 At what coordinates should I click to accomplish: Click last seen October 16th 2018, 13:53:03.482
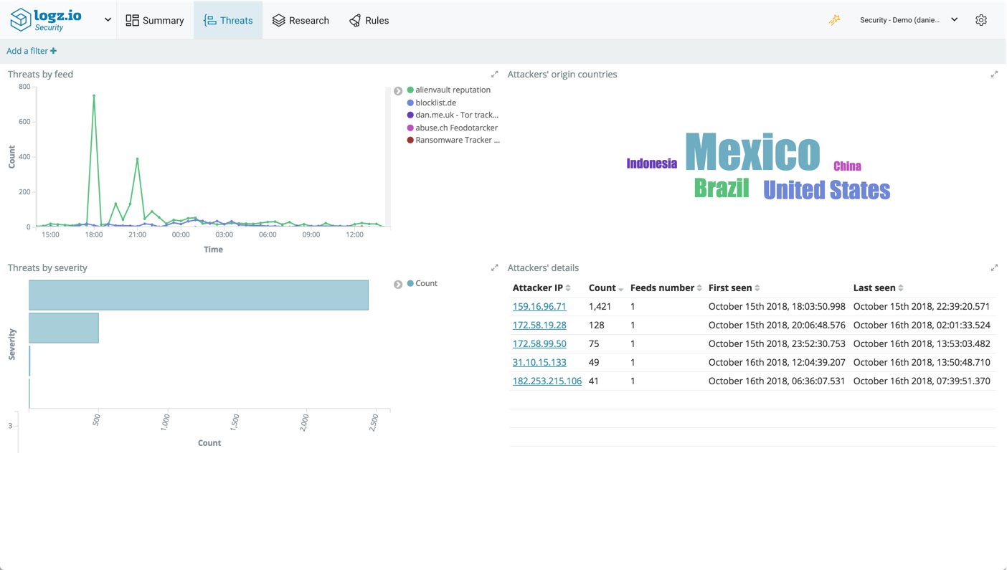point(922,343)
